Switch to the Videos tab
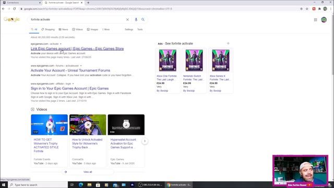Image resolution: width=334 pixels, height=188 pixels. tap(78, 29)
